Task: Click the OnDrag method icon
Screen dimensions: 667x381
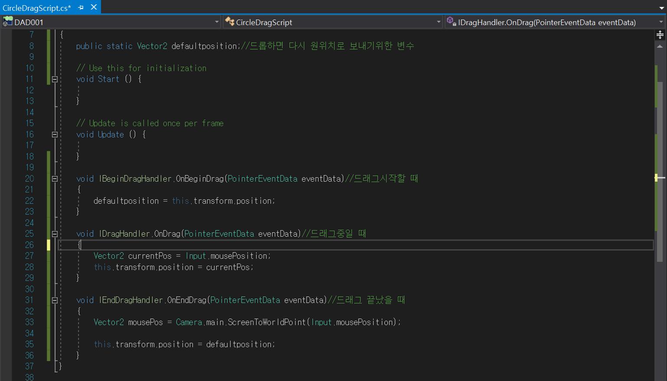Action: point(451,21)
